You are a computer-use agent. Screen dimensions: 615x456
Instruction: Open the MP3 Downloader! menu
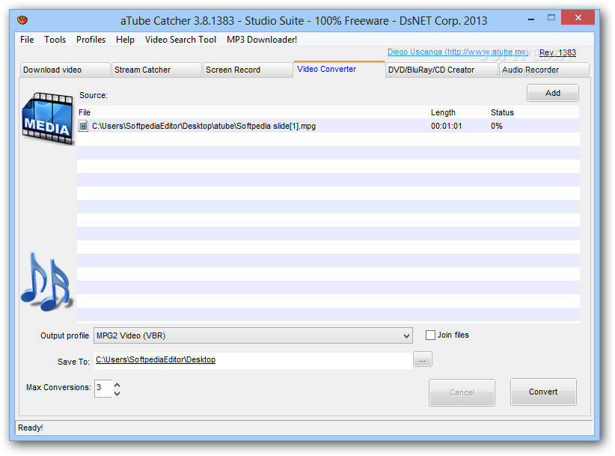262,40
